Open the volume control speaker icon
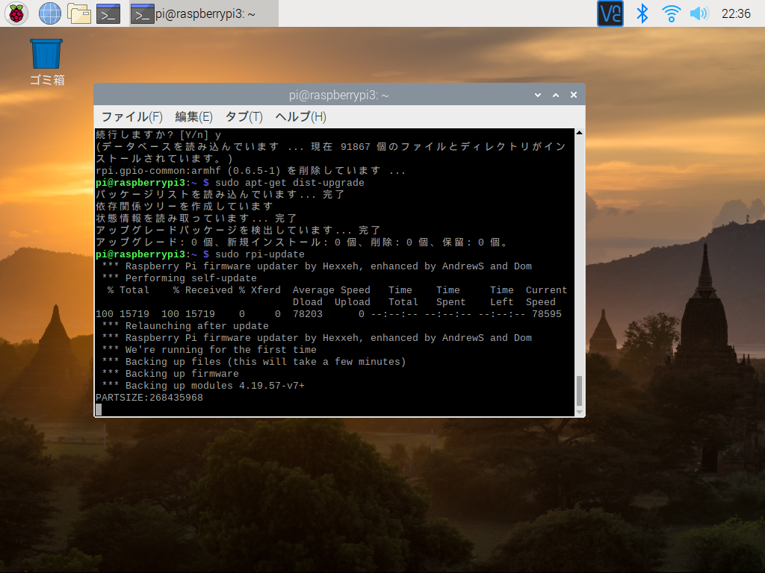Screen dimensions: 765x573 tap(699, 13)
